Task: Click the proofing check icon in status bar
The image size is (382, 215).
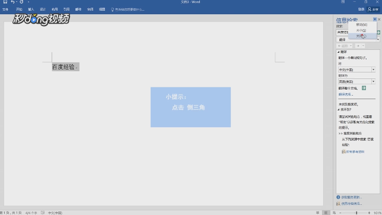Action: 43,213
